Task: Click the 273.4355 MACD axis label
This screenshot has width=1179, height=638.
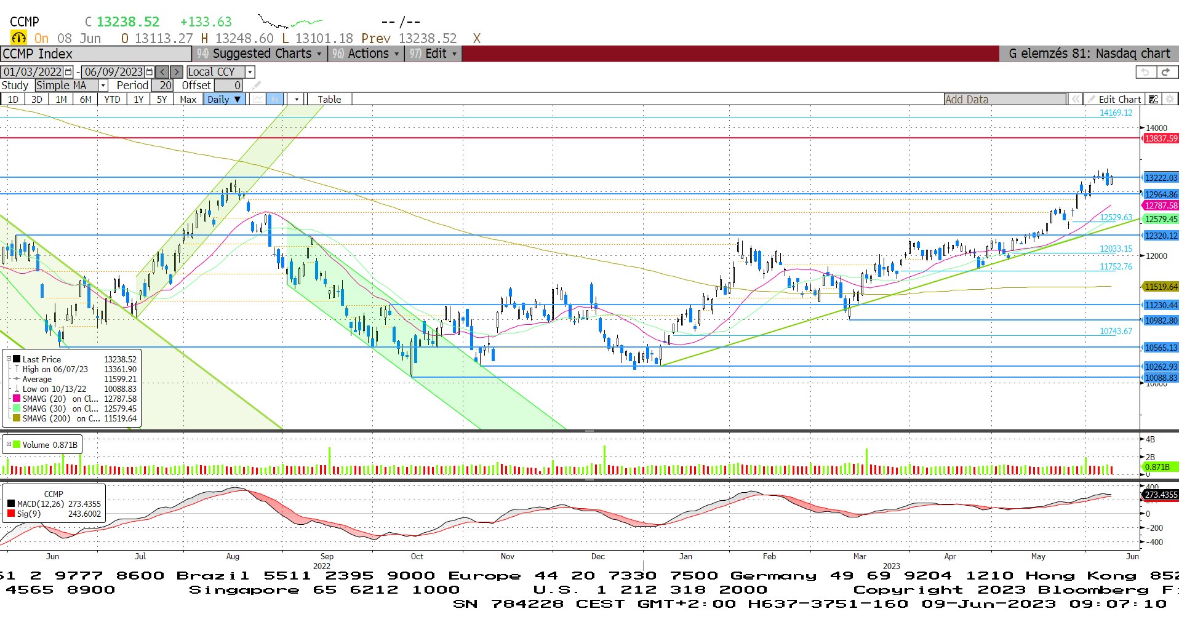Action: [x=1161, y=495]
